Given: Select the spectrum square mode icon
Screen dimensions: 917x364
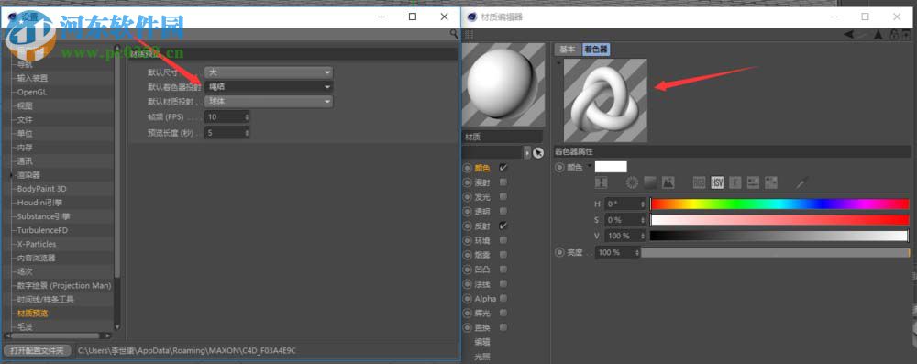Looking at the screenshot, I should point(650,182).
